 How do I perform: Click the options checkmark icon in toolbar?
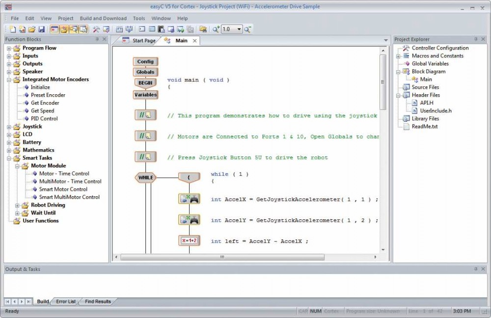point(106,29)
